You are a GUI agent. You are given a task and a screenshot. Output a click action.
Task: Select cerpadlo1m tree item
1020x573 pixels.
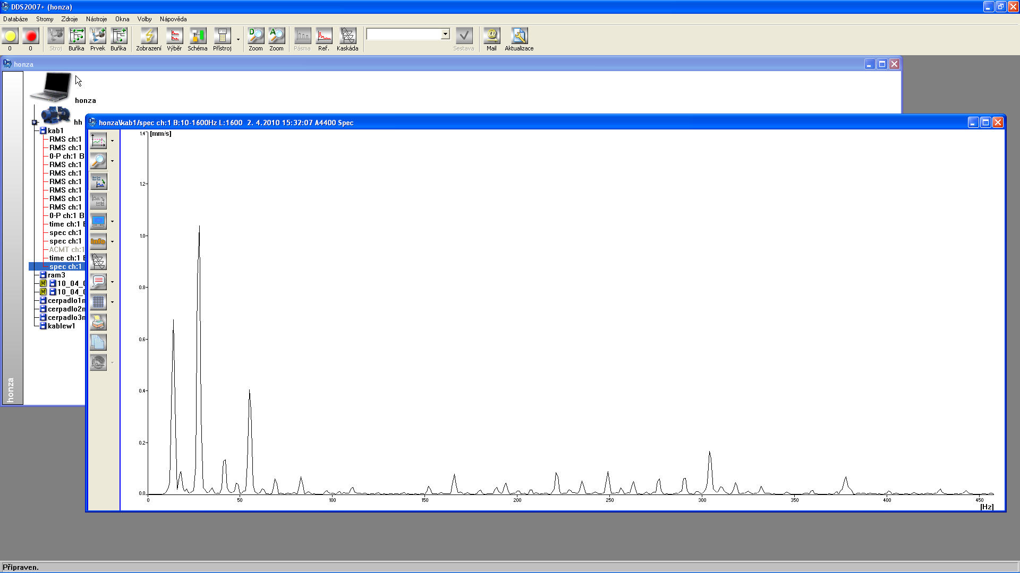tap(64, 300)
